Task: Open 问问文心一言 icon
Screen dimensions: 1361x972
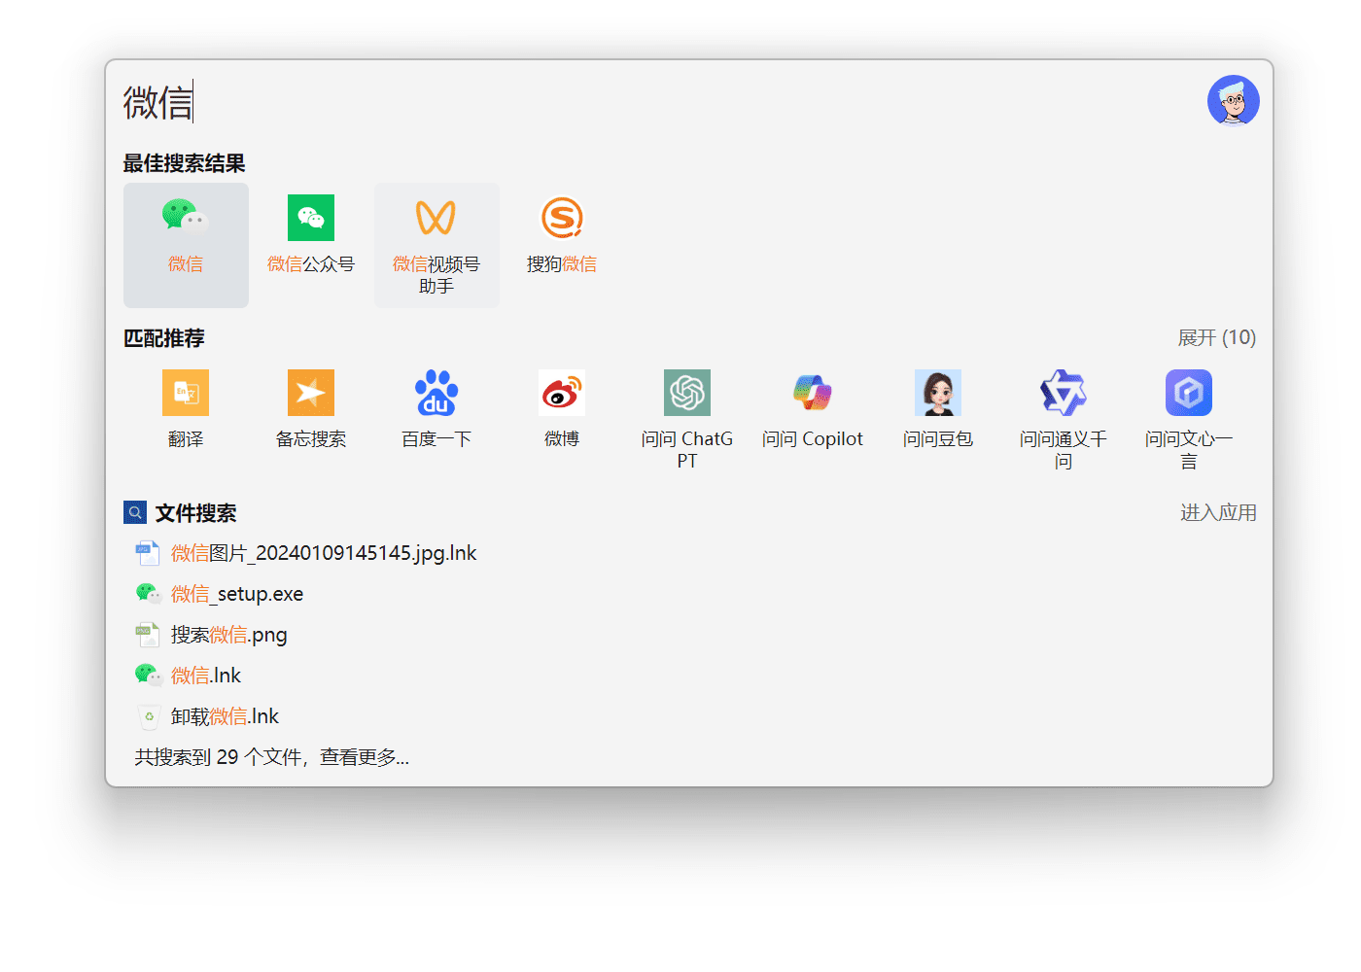Action: click(1189, 393)
